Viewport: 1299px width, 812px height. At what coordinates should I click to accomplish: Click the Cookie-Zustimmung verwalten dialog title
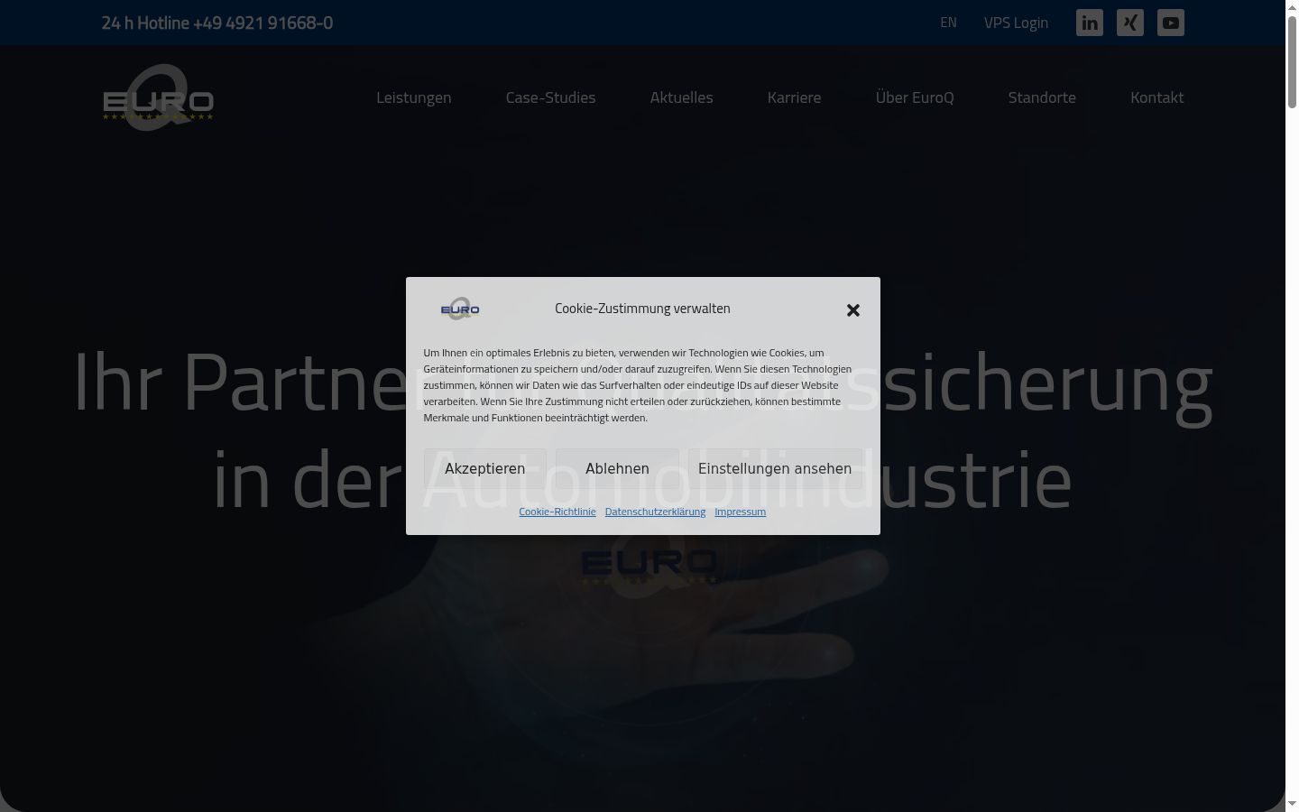pos(642,309)
